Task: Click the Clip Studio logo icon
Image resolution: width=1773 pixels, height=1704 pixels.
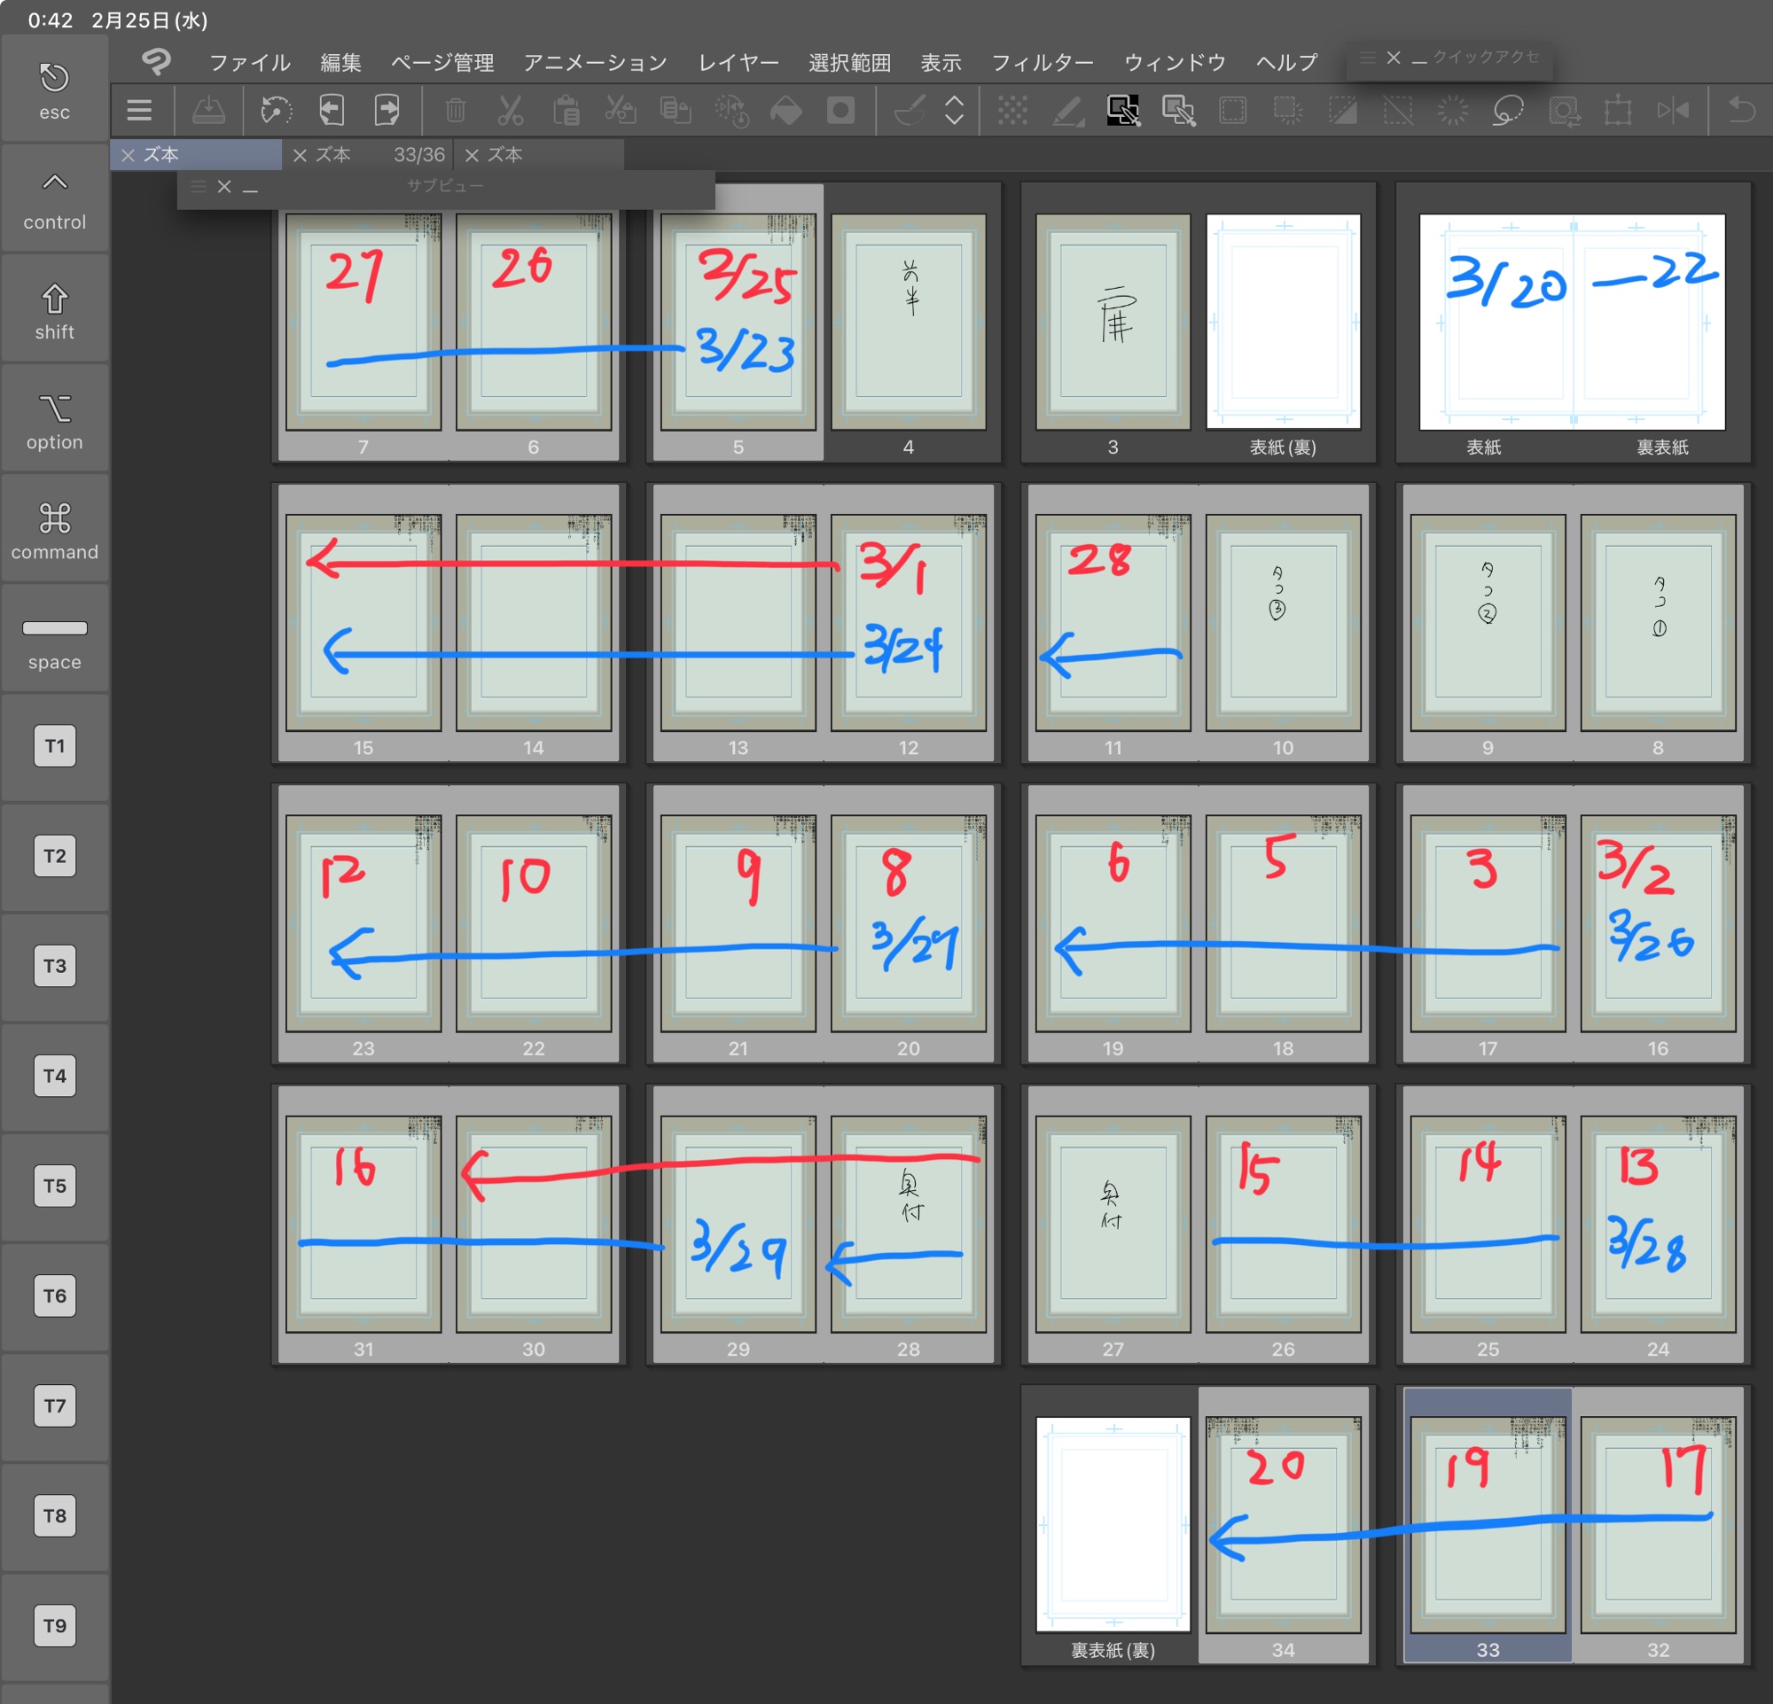Action: 157,61
